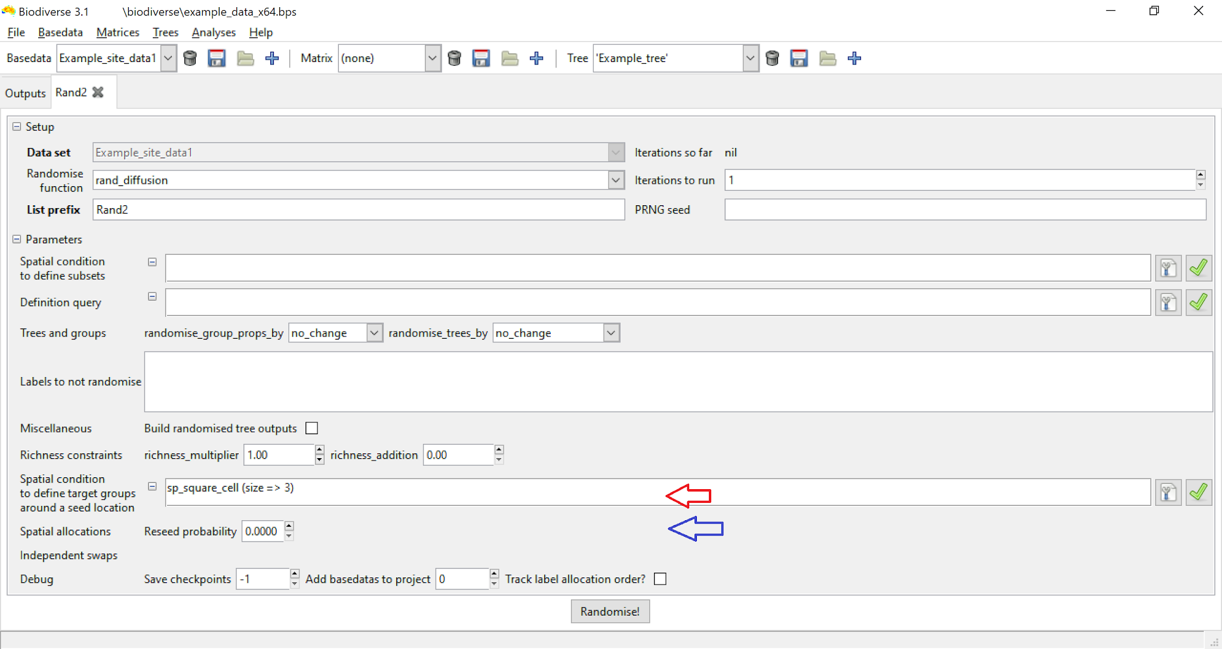
Task: Enable Track label allocation order
Action: coord(659,579)
